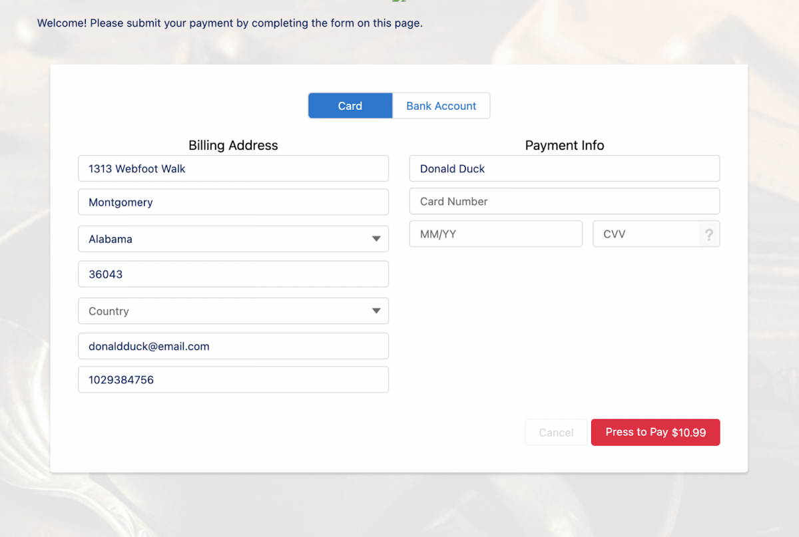Select the cardholder name field showing Donald Duck
Image resolution: width=799 pixels, height=537 pixels.
pyautogui.click(x=565, y=168)
